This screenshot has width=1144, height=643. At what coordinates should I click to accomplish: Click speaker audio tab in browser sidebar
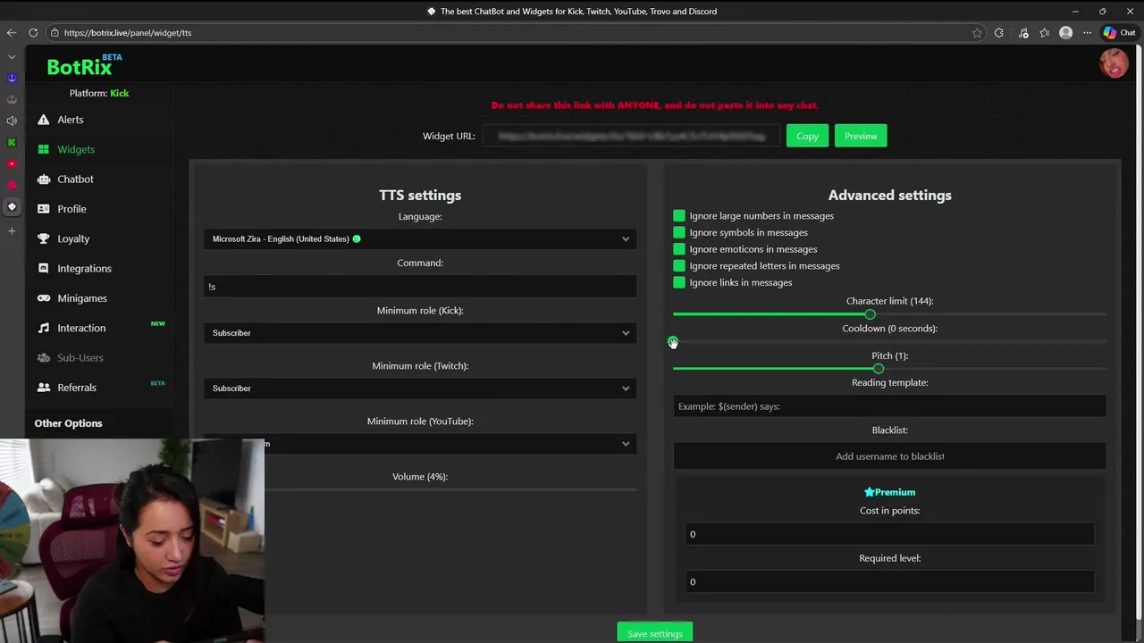click(x=12, y=121)
